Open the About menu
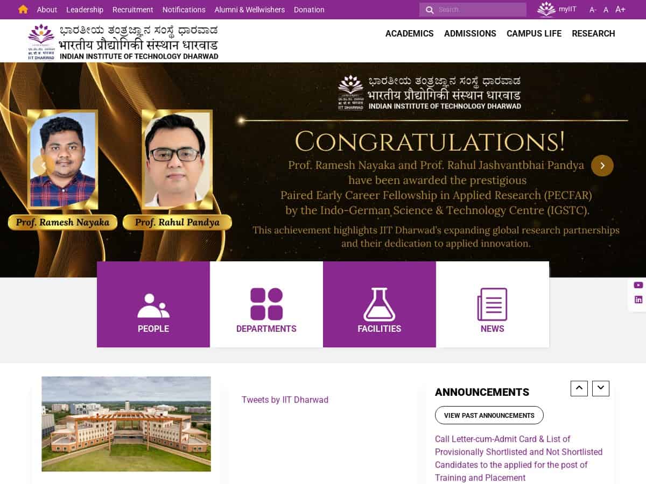Screen dimensions: 646x484 [47, 10]
